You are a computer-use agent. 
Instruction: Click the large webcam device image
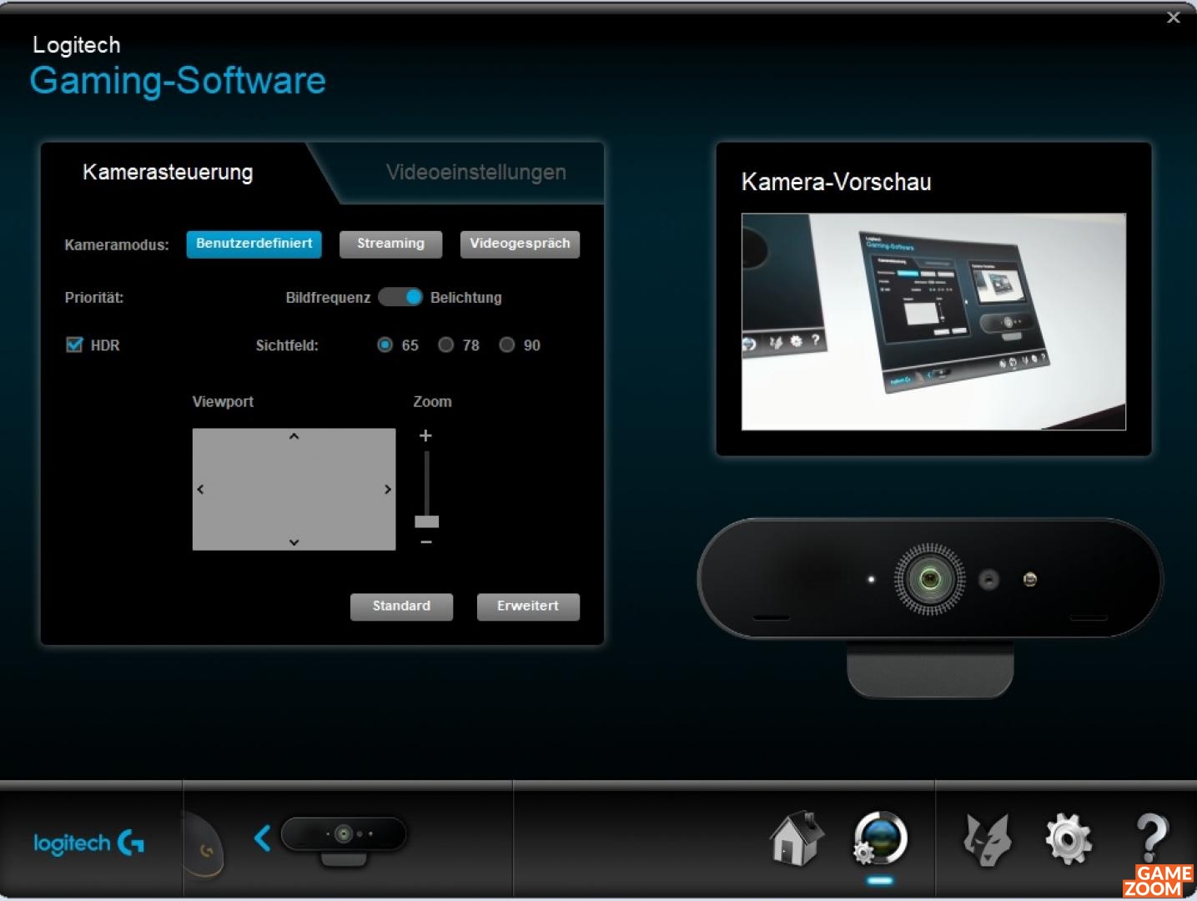[x=930, y=607]
